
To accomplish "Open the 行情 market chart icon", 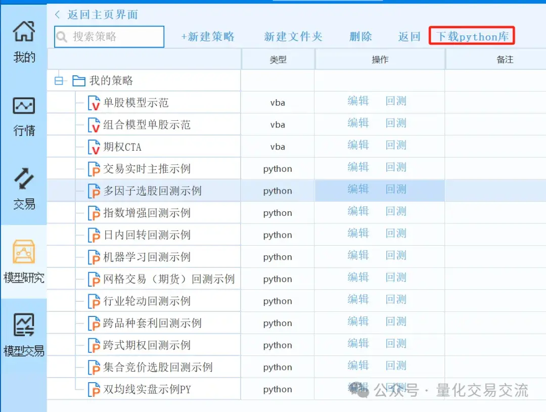I will point(24,106).
